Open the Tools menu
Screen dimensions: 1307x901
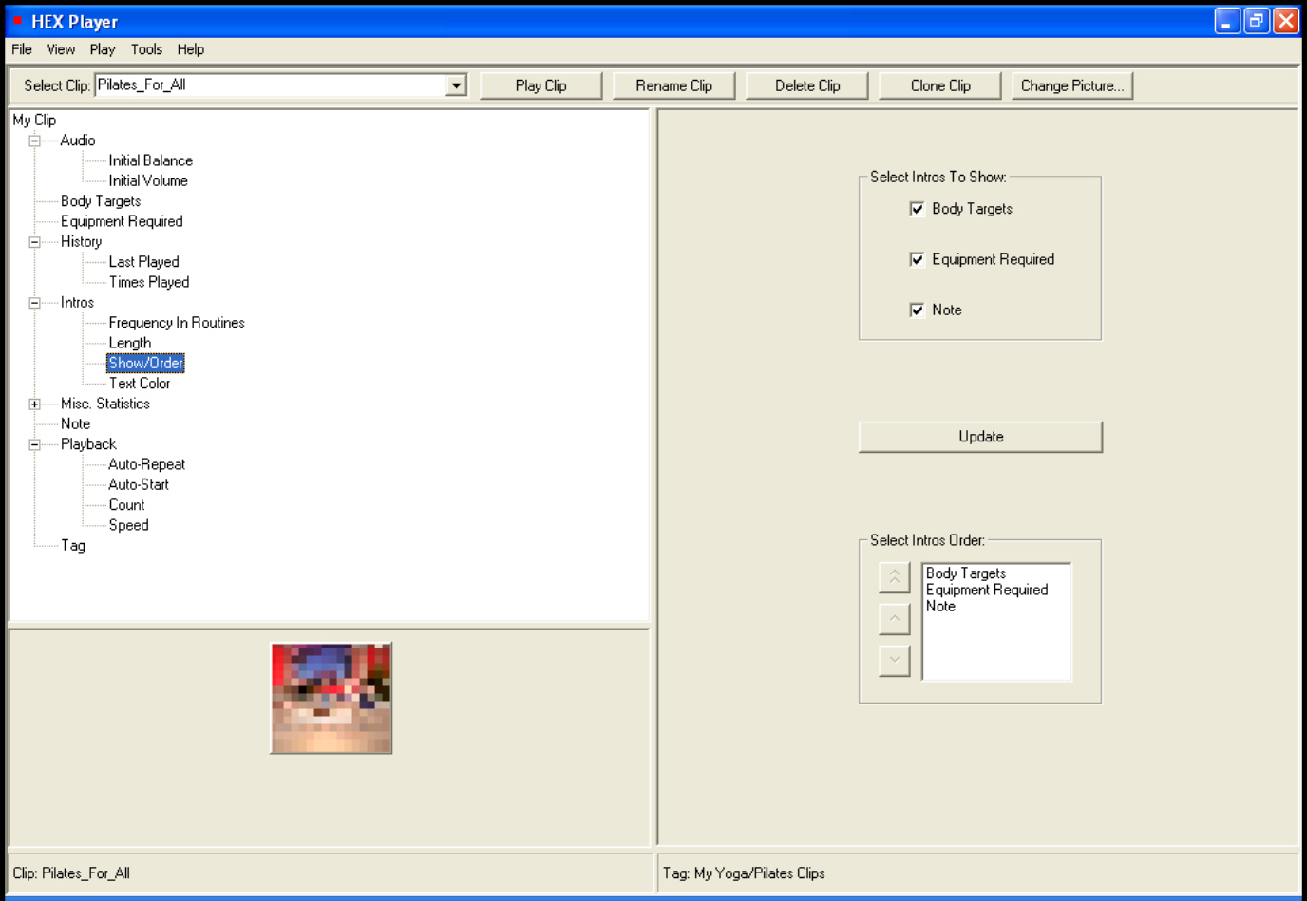(146, 49)
